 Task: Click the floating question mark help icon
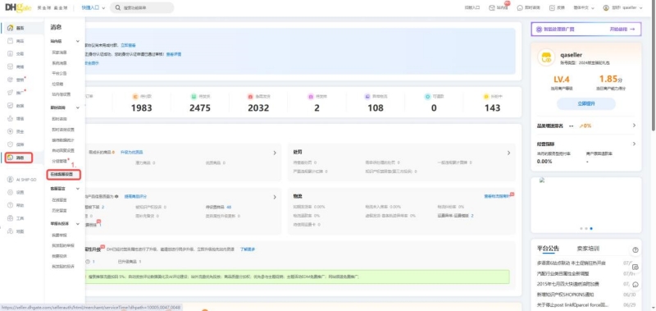[x=635, y=250]
